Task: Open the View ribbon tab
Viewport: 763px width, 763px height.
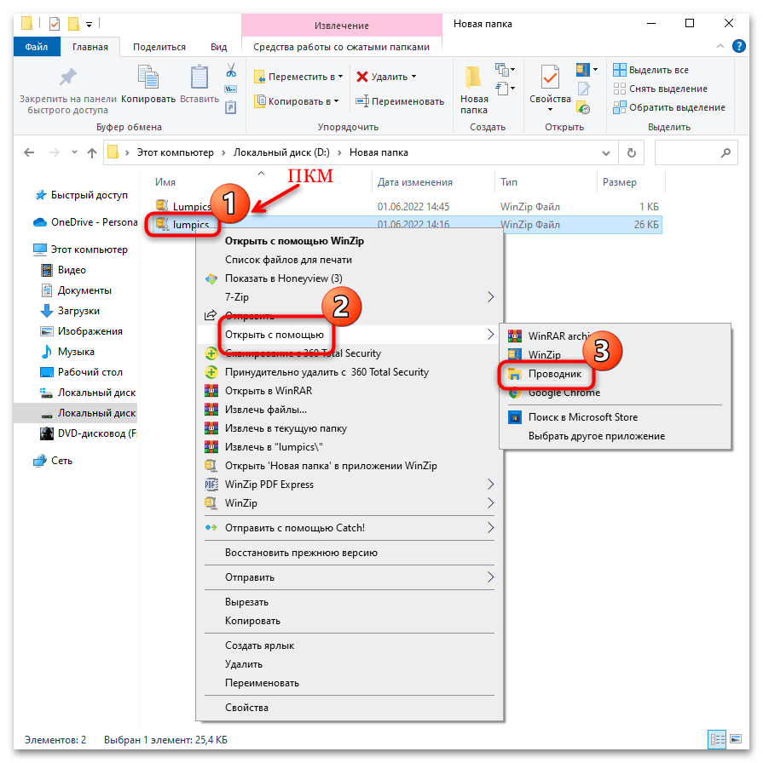Action: pos(218,48)
